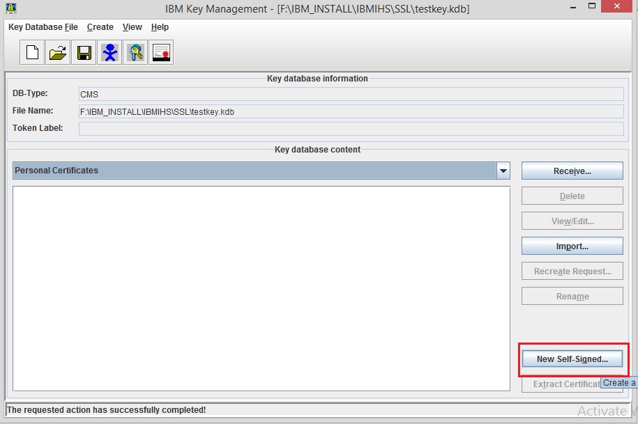Click the Recreate Request button

pos(572,271)
